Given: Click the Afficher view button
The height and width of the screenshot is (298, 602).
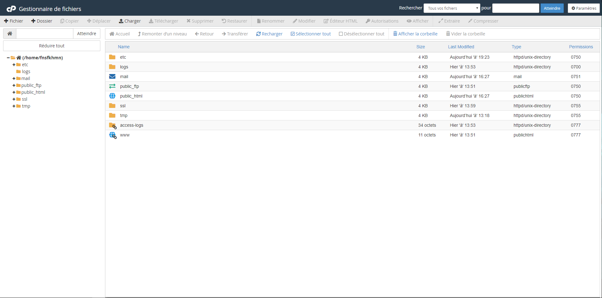Looking at the screenshot, I should pyautogui.click(x=418, y=21).
